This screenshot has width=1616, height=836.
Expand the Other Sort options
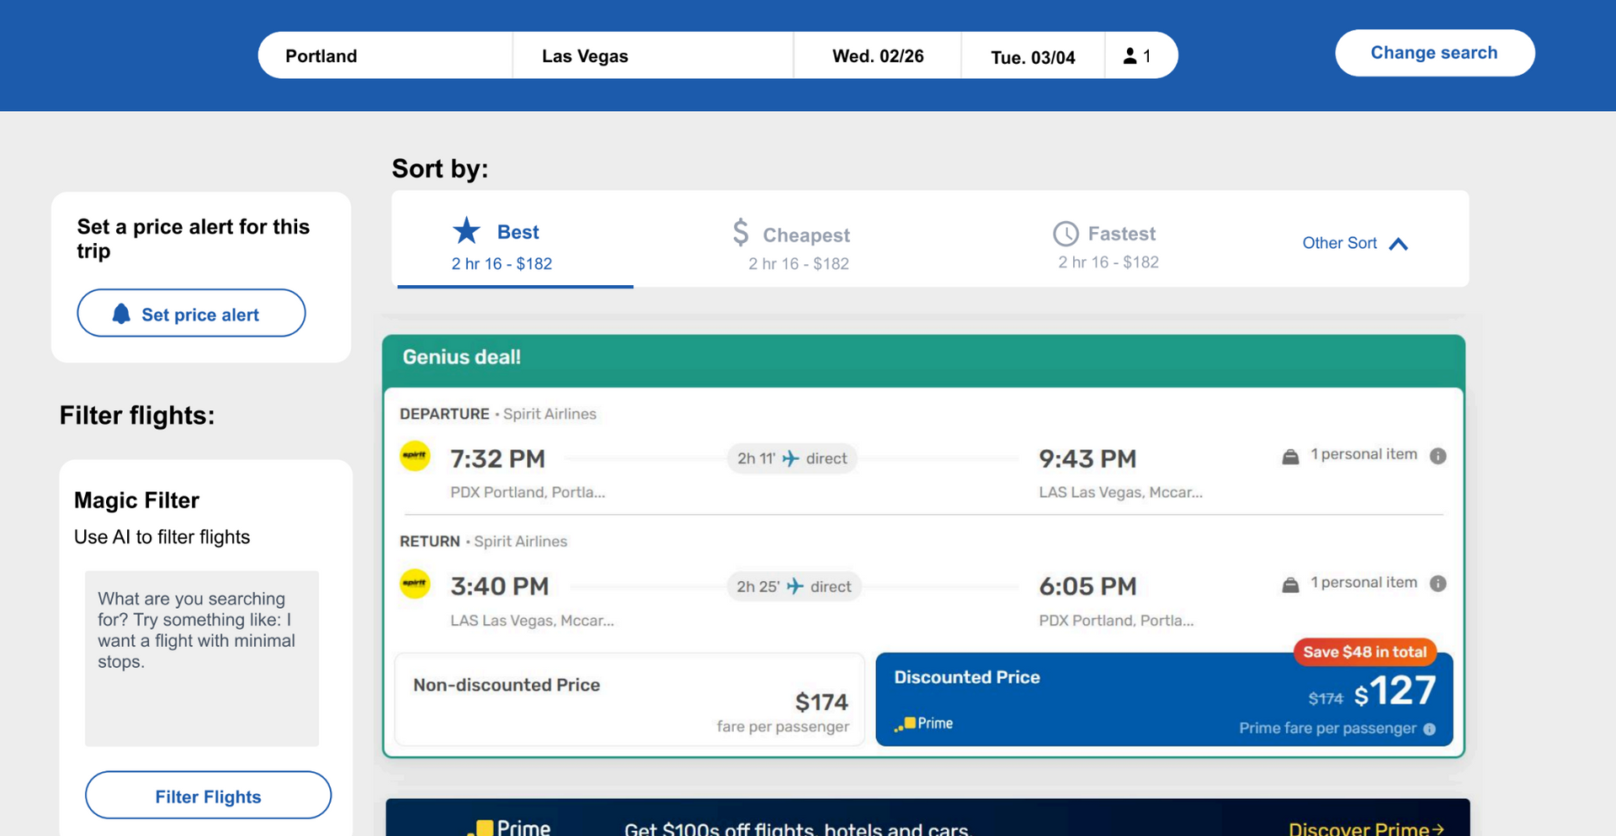click(1354, 243)
